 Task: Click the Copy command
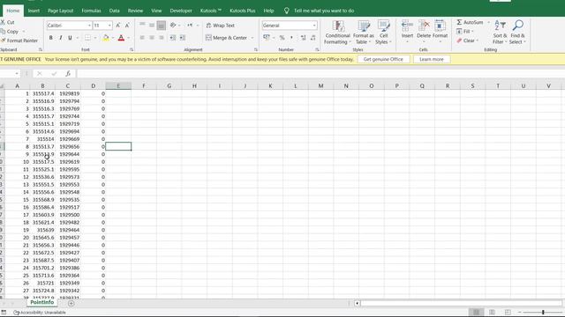click(12, 32)
